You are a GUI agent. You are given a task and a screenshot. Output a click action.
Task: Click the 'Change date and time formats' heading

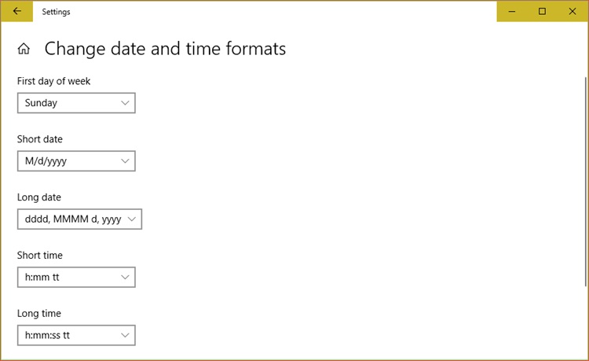(165, 49)
